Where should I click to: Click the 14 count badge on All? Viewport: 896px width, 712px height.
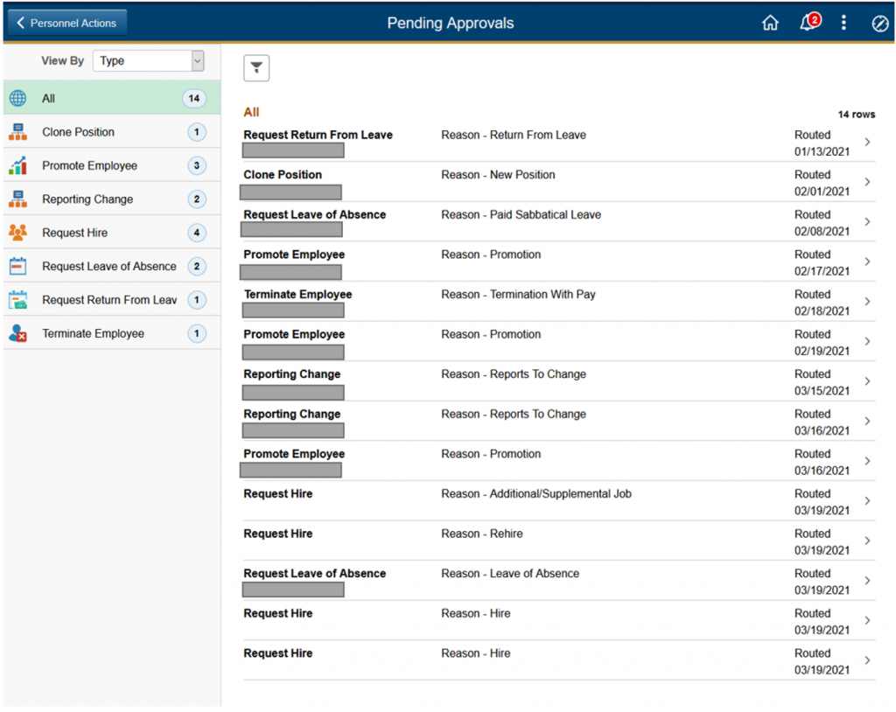click(x=194, y=98)
